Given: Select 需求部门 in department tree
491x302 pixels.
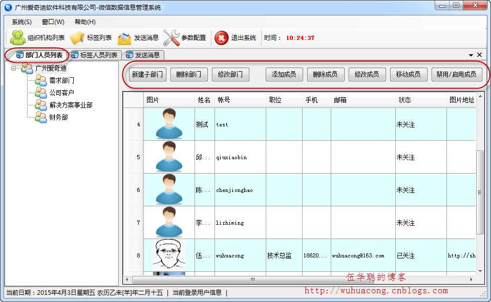Looking at the screenshot, I should (61, 80).
